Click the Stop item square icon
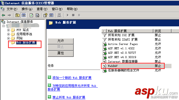The image size is (179, 100). (x=73, y=15)
